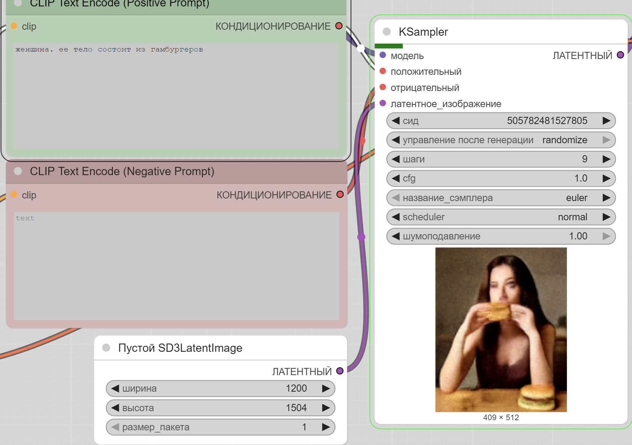Screen dimensions: 632x445
Task: Click into the negative prompt text area
Action: coord(177,266)
